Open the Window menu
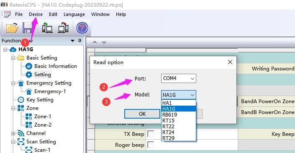 [x=100, y=14]
